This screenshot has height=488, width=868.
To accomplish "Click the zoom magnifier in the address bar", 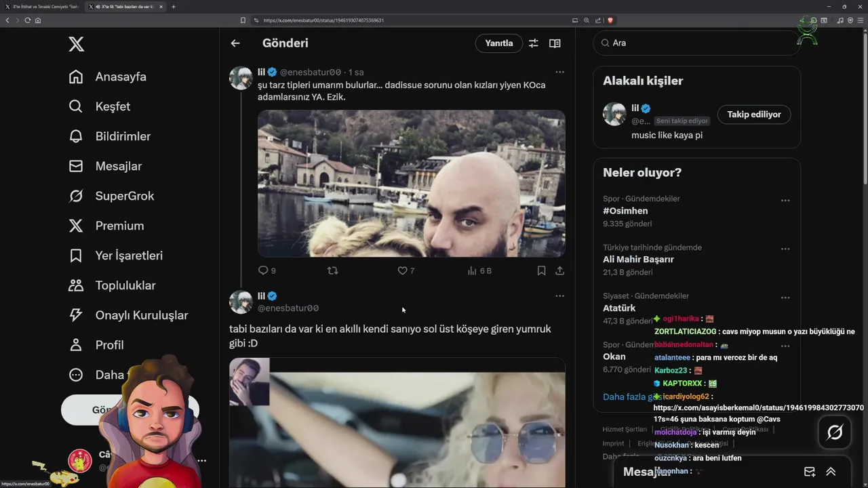I will [x=587, y=20].
